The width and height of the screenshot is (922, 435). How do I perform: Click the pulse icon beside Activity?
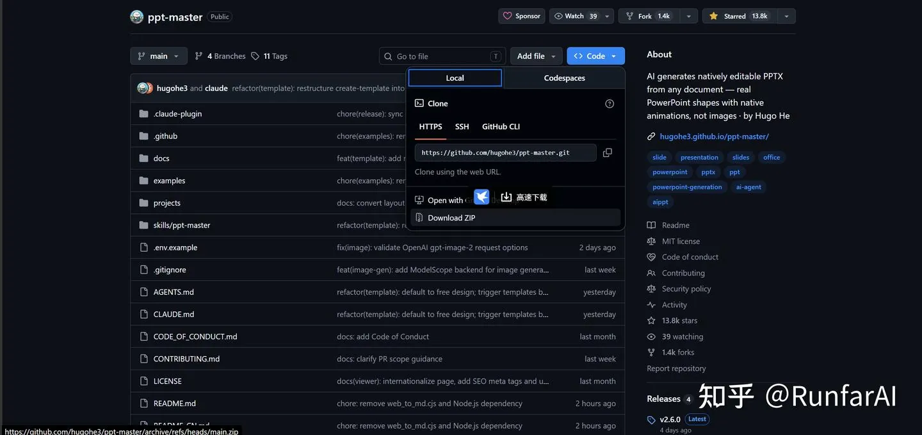651,305
